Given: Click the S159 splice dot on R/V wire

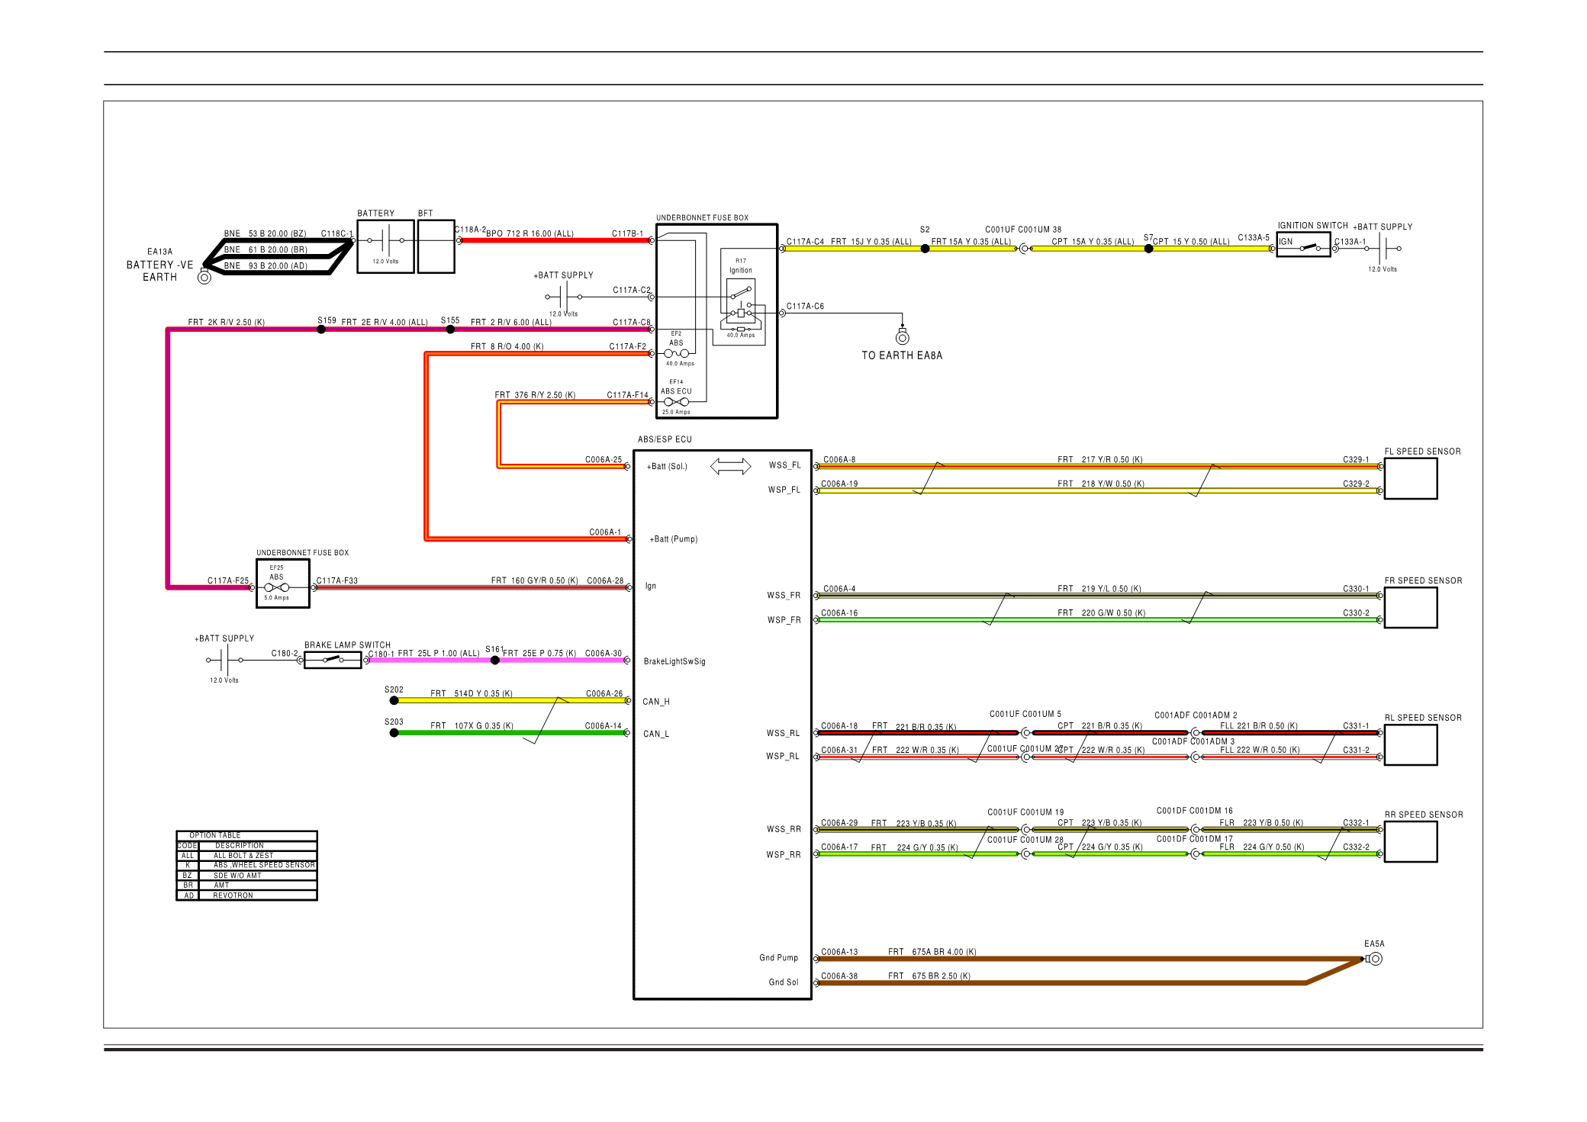Looking at the screenshot, I should [x=321, y=330].
